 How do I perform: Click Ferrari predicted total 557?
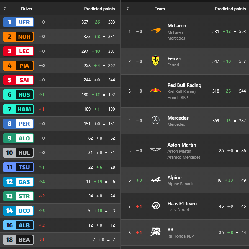(242, 61)
